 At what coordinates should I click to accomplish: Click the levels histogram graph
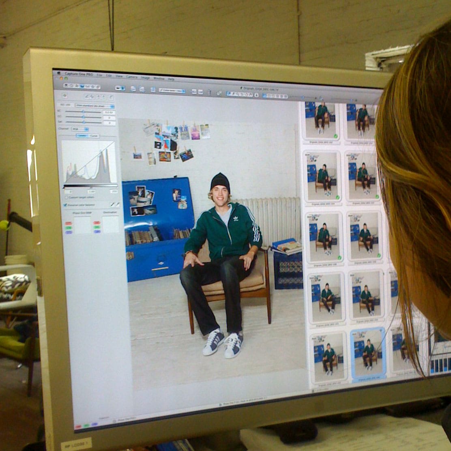point(89,162)
